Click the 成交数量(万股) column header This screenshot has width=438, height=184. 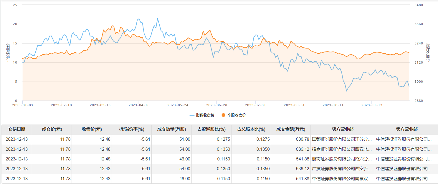click(171, 129)
